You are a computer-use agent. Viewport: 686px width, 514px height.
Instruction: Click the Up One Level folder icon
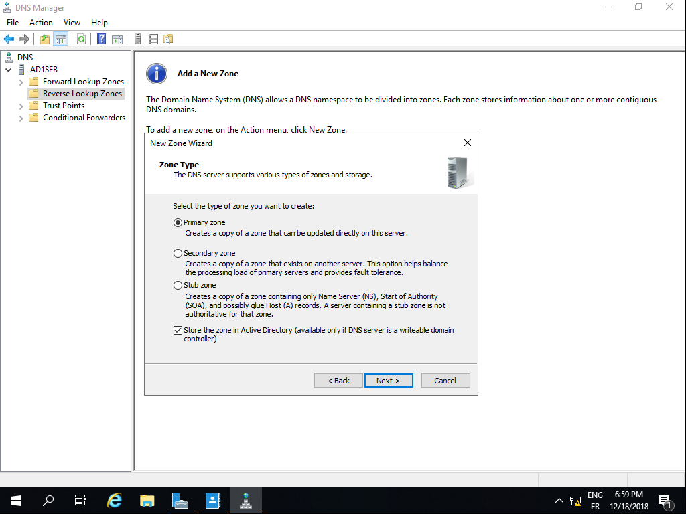[45, 39]
